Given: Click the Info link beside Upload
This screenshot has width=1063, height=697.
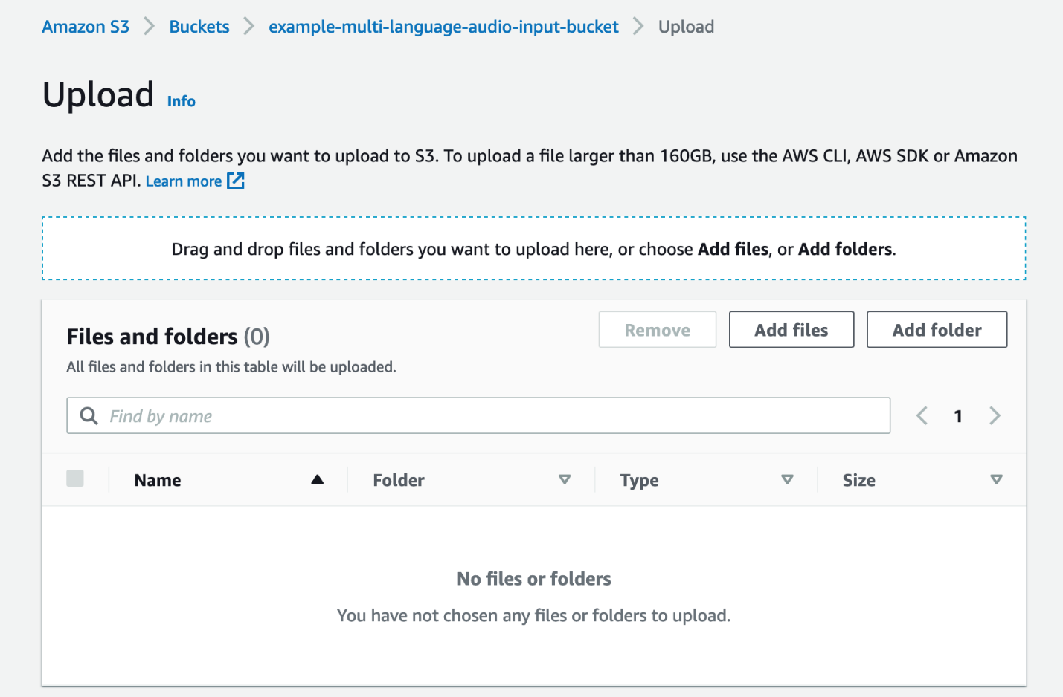Looking at the screenshot, I should pos(182,101).
